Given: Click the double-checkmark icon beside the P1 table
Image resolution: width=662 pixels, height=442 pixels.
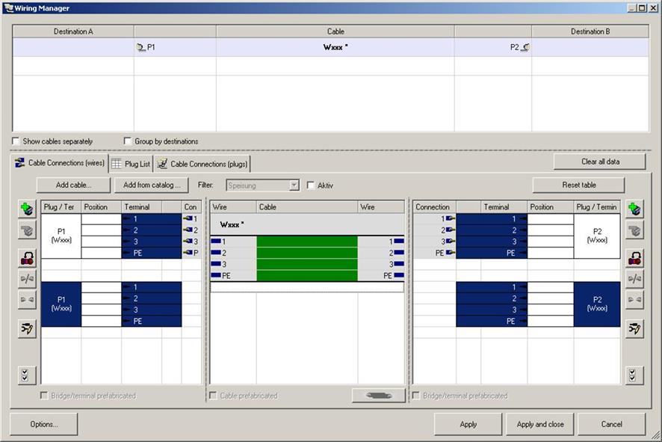Looking at the screenshot, I should coord(27,375).
